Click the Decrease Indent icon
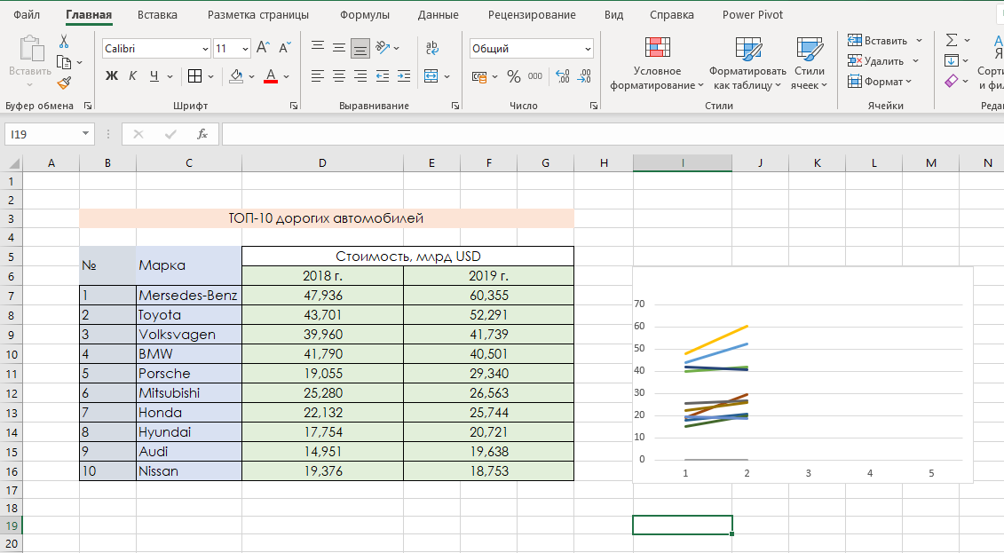Viewport: 1004px width, 553px height. [383, 76]
